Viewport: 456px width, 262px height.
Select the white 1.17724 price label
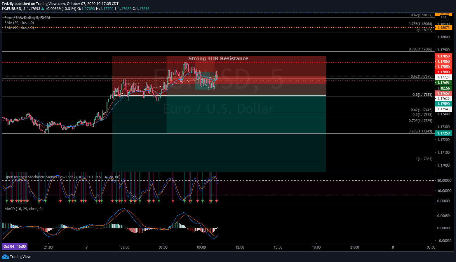[443, 77]
